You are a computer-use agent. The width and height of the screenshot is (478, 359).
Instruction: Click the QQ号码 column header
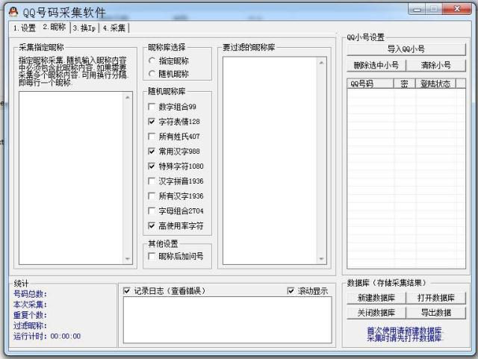[370, 84]
